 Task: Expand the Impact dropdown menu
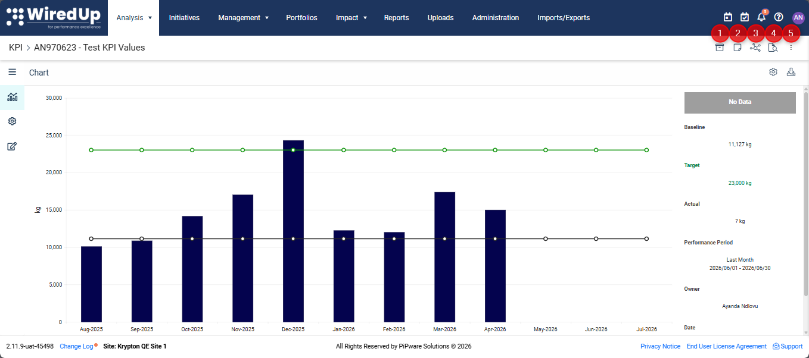351,18
